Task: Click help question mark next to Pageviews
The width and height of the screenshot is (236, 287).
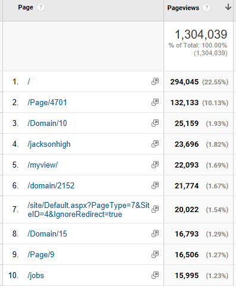Action: pyautogui.click(x=206, y=8)
